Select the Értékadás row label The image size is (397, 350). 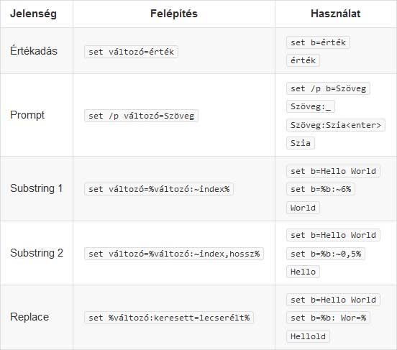tap(34, 50)
